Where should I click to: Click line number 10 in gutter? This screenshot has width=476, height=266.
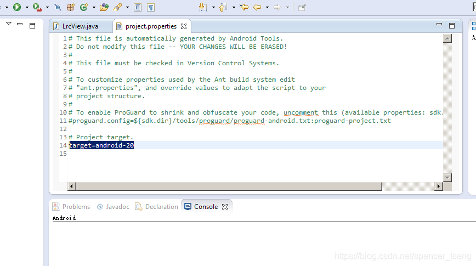(63, 112)
